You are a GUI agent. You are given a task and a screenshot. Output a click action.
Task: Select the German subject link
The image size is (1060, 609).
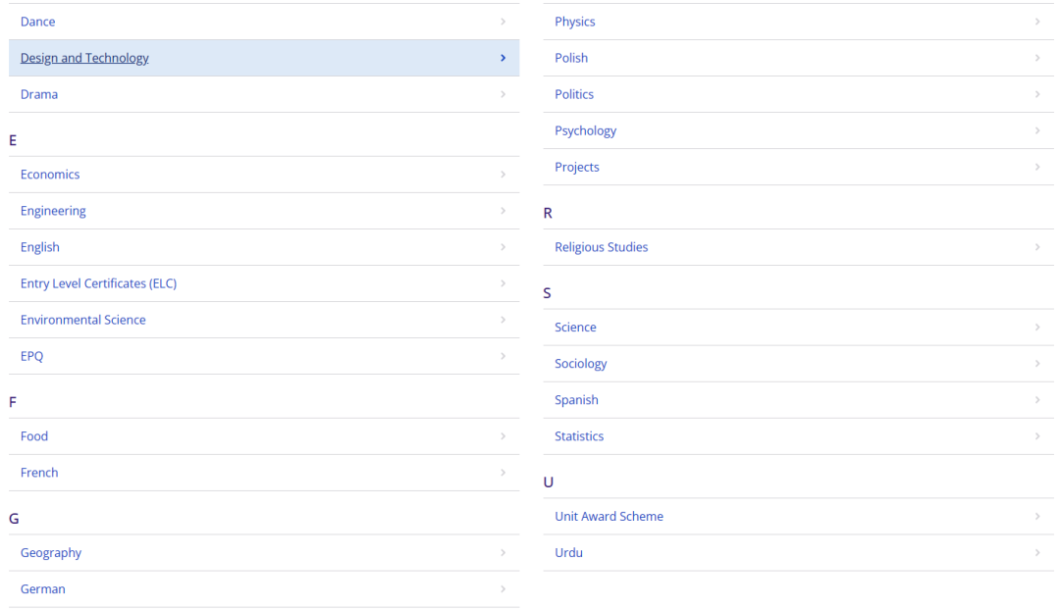[x=42, y=588]
